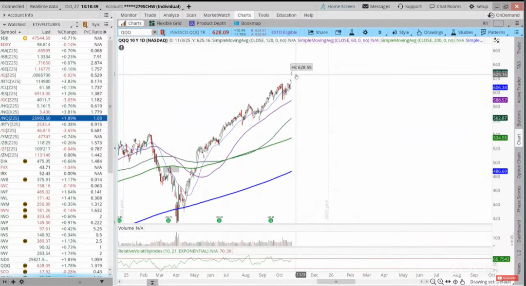Open the Bookmap sub-tab
The width and height of the screenshot is (526, 286).
tap(247, 23)
